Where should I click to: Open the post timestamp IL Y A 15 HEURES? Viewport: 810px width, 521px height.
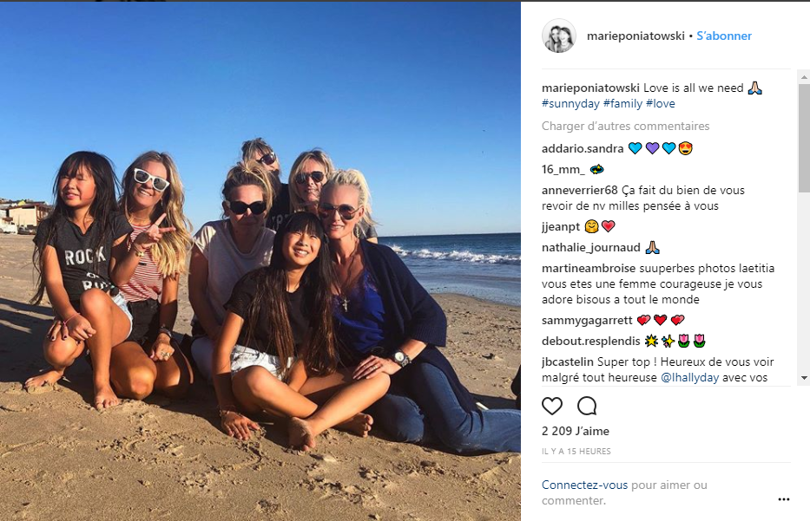576,452
